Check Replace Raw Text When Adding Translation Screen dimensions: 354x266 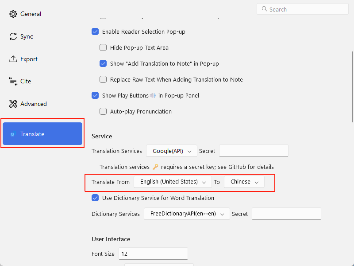[x=103, y=79]
